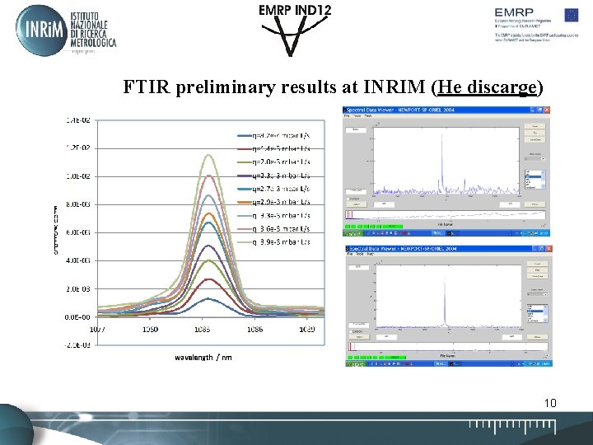Select highlighted list entry in upper viewer listbox

[x=533, y=177]
